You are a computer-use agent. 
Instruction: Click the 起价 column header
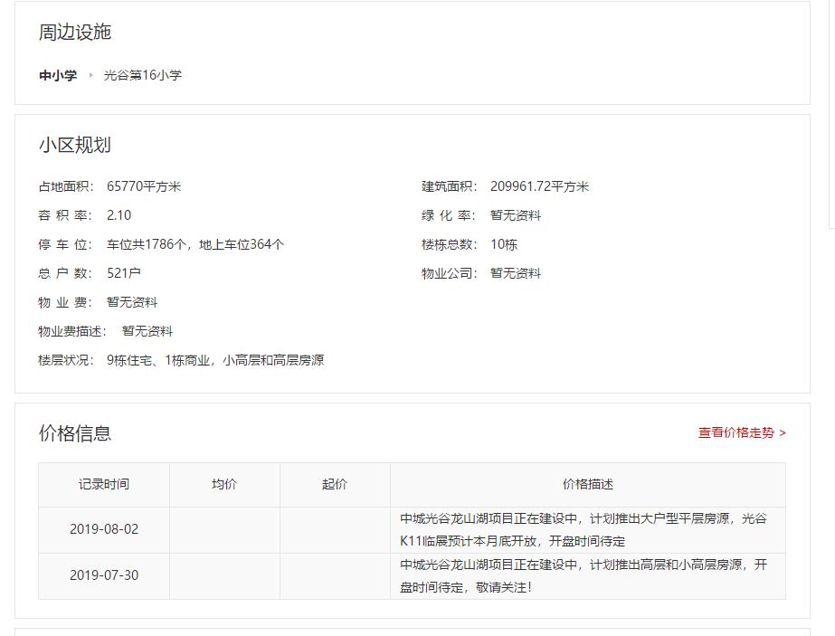[x=334, y=484]
